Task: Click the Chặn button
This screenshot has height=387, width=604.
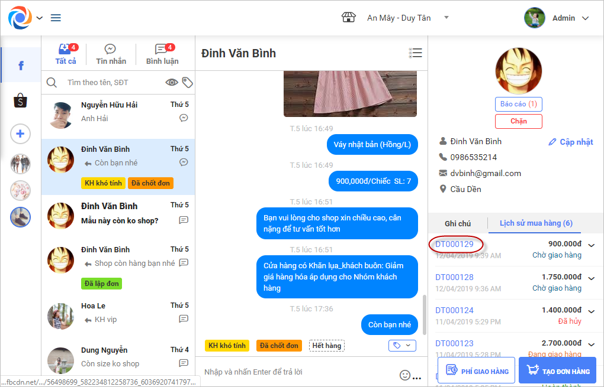Action: click(x=519, y=122)
